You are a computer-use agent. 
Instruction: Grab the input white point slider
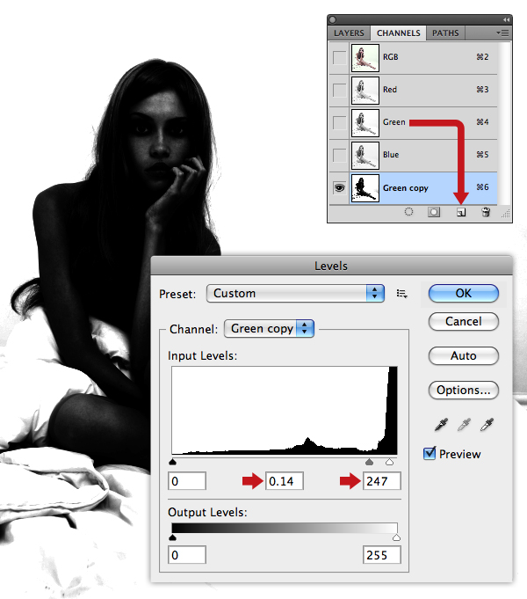tap(389, 462)
